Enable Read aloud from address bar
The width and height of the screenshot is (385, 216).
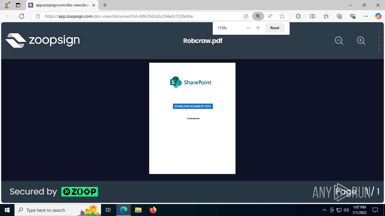(270, 16)
